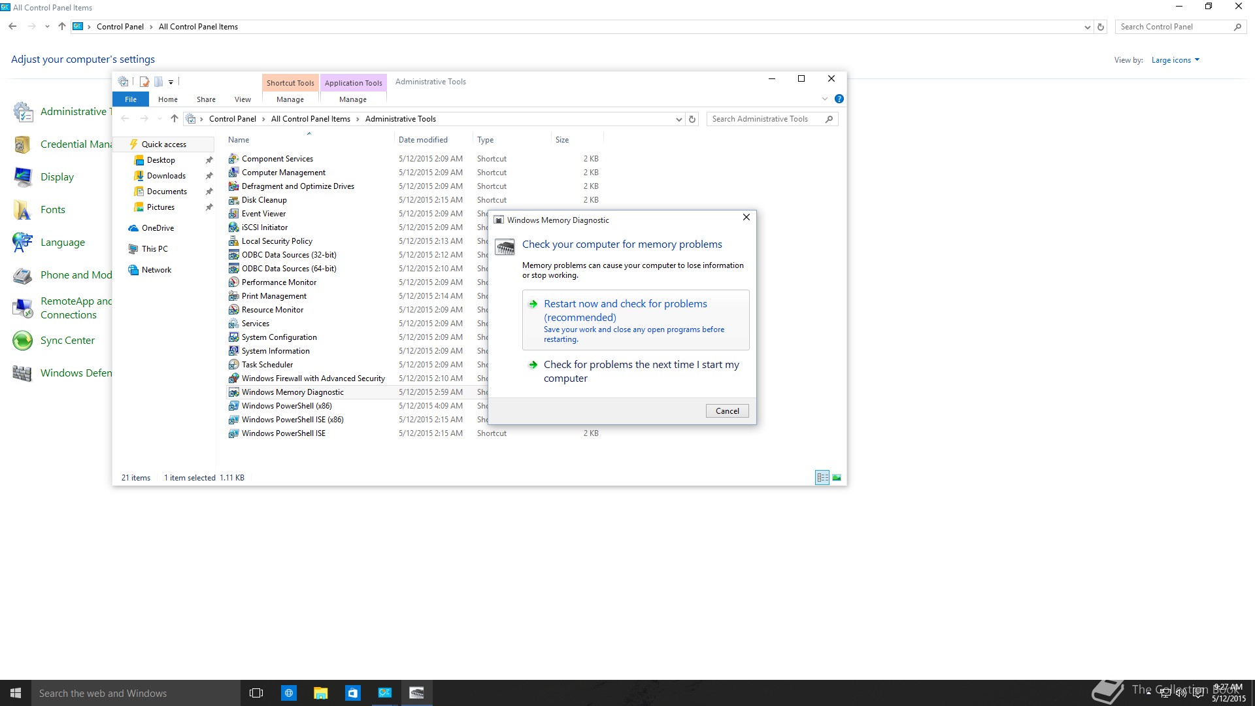Screen dimensions: 1255x706
Task: Select the Disk Cleanup icon
Action: [233, 200]
